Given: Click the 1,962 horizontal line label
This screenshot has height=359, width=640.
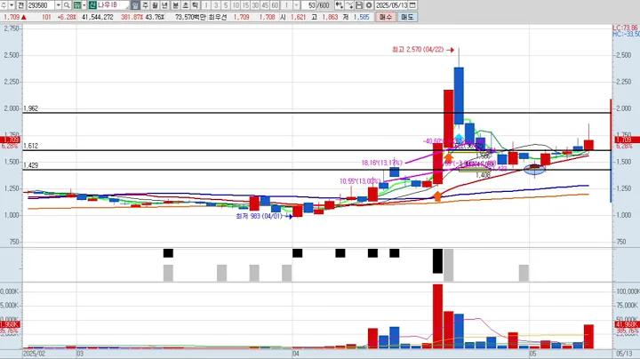Looking at the screenshot, I should 30,108.
